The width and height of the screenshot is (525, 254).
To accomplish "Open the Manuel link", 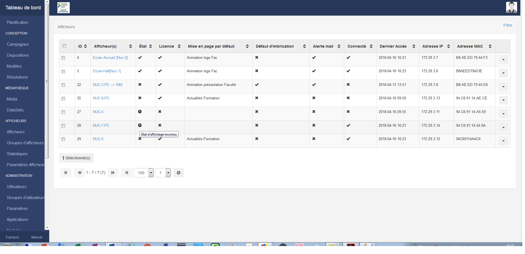I will click(x=37, y=237).
